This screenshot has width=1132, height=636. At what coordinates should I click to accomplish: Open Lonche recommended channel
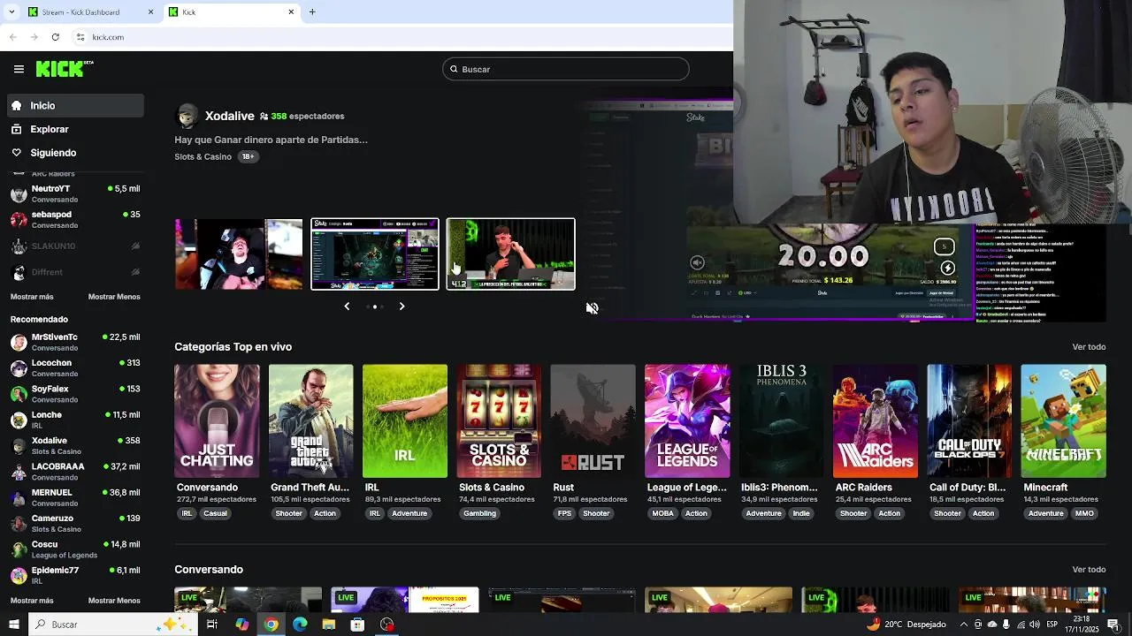[75, 420]
